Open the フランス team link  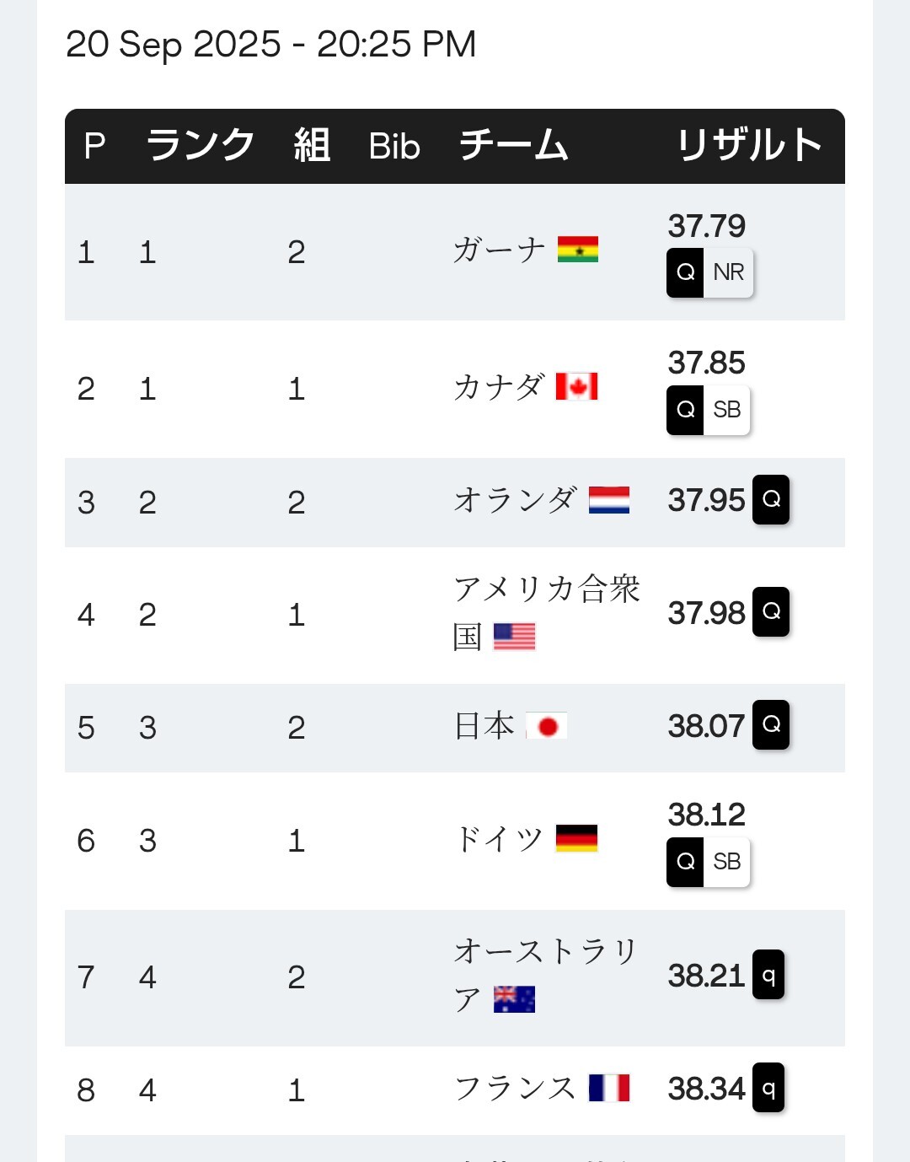(x=515, y=1088)
